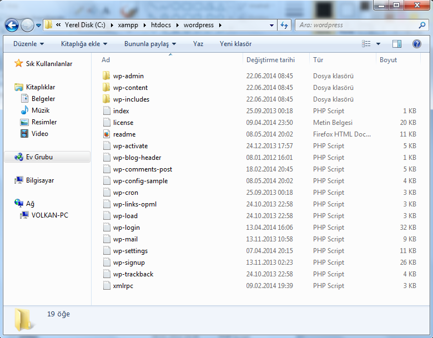
Task: Select the Ağ network icon
Action: [19, 204]
